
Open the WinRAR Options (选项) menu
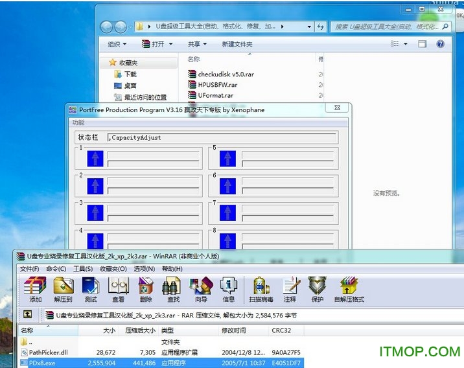[144, 269]
